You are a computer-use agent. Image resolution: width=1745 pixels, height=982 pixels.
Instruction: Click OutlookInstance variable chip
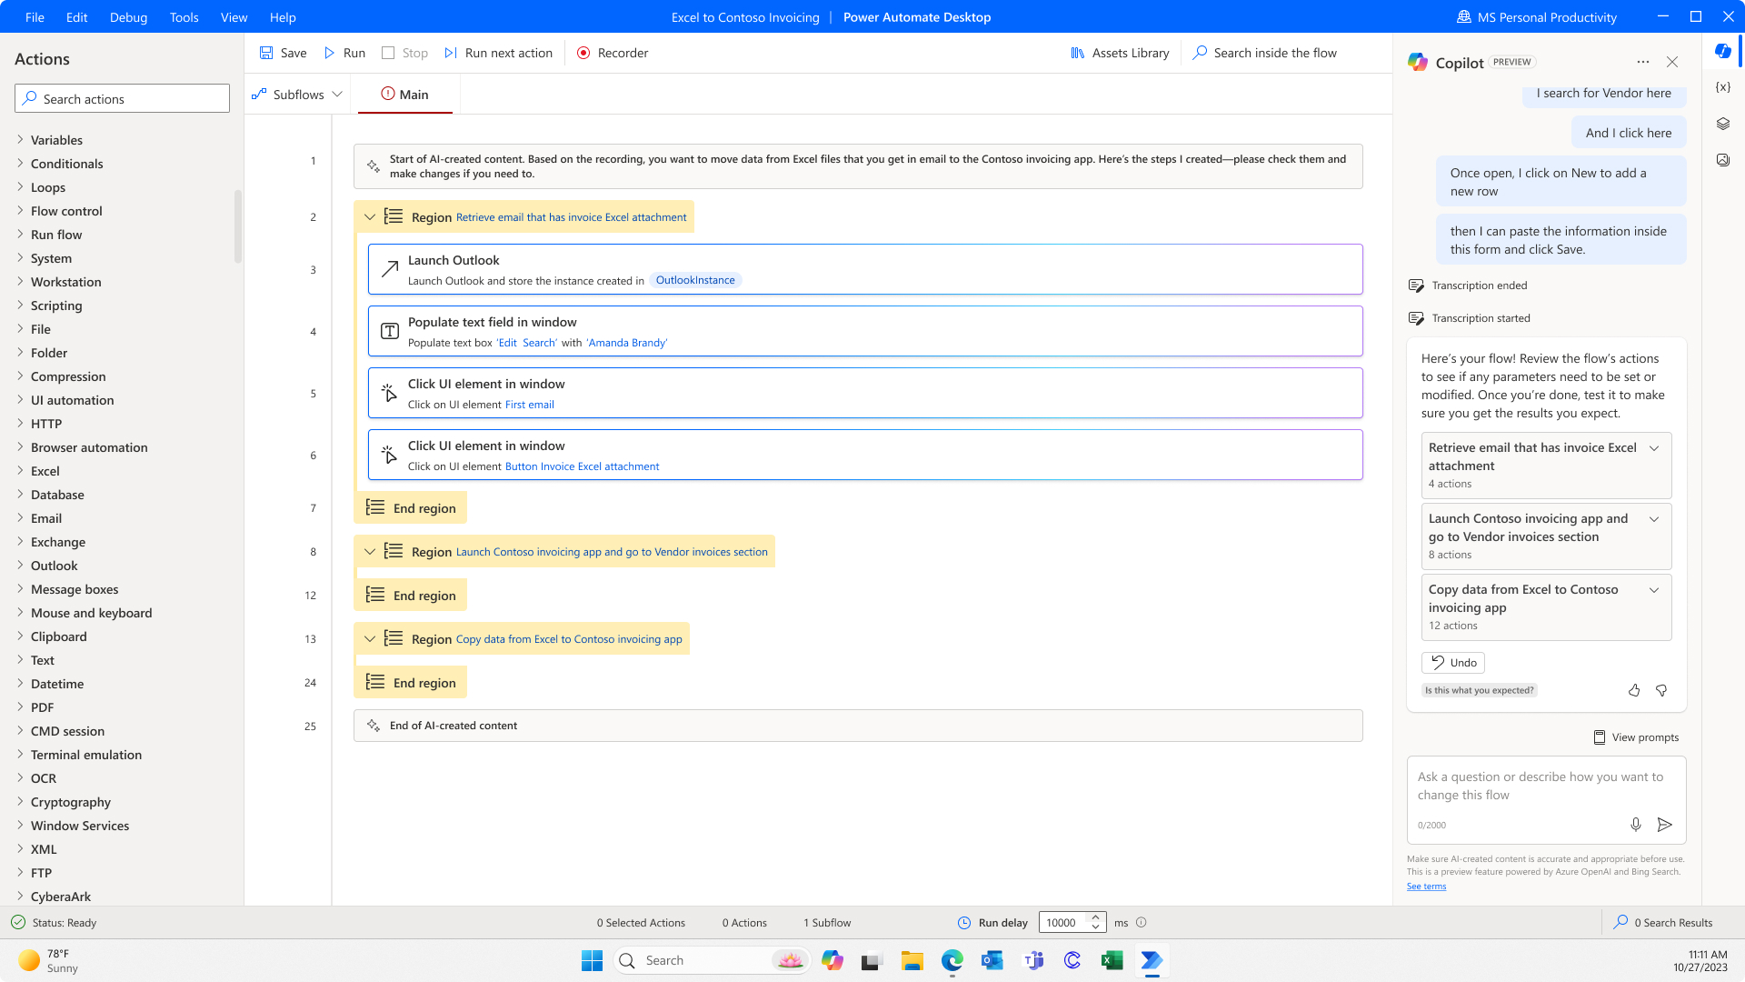point(695,280)
